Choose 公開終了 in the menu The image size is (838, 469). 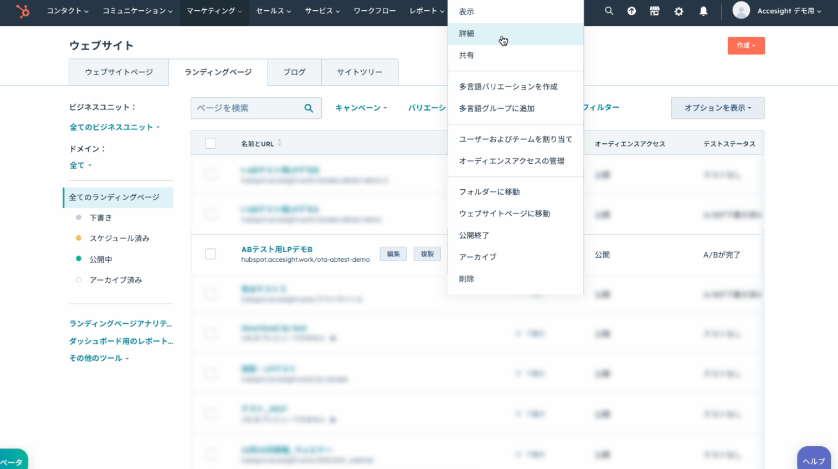516,235
